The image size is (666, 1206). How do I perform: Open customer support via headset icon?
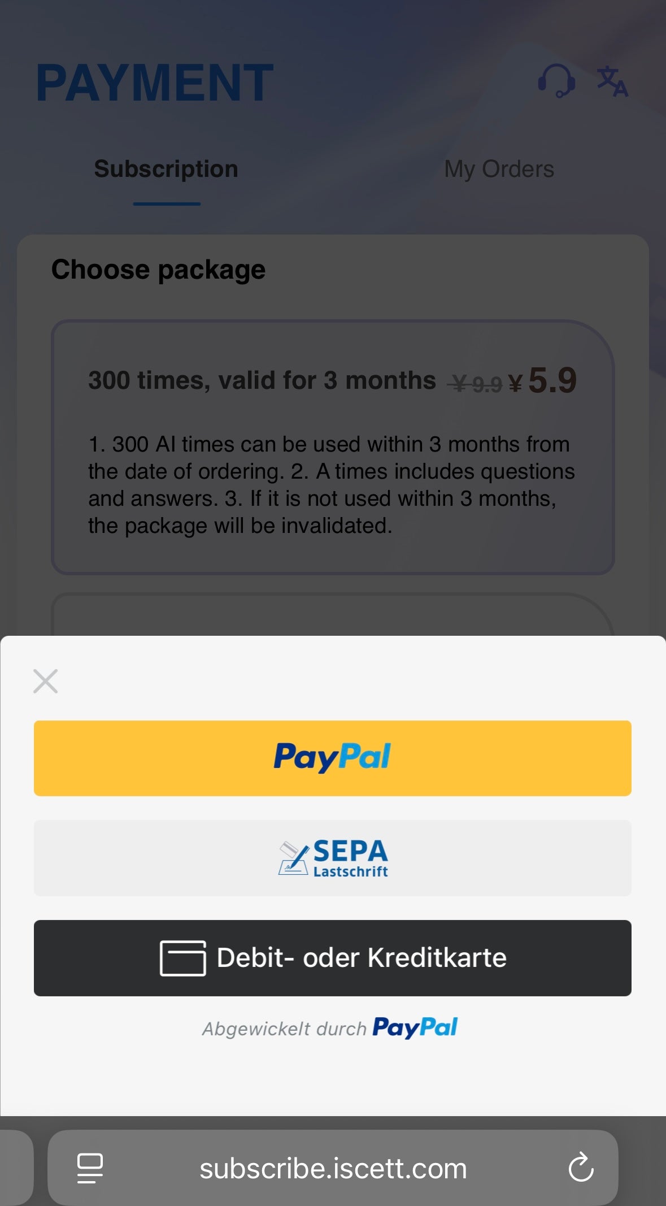(556, 80)
